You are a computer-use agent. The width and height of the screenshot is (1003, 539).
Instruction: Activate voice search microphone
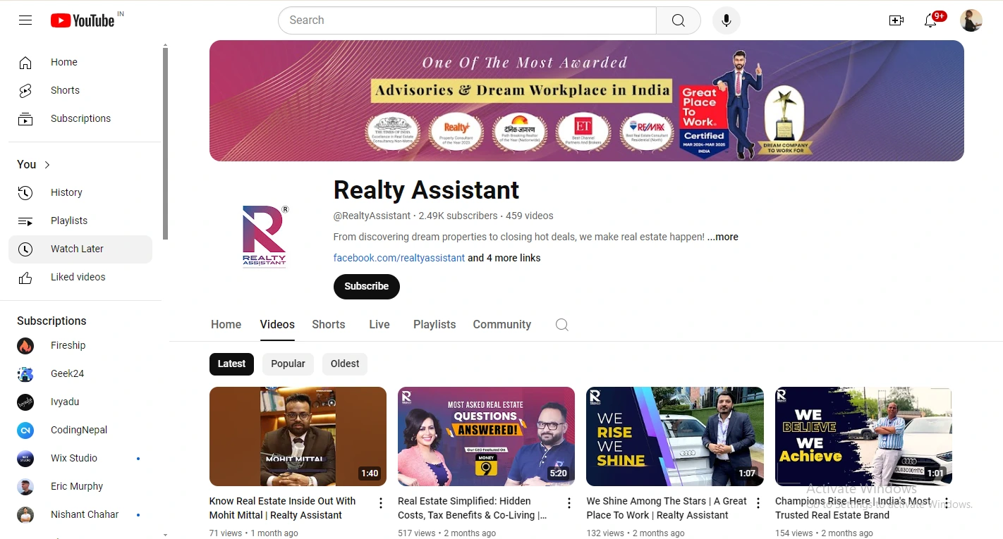click(726, 20)
